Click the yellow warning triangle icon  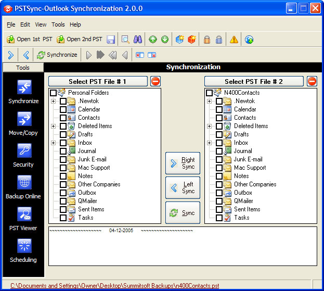234,39
